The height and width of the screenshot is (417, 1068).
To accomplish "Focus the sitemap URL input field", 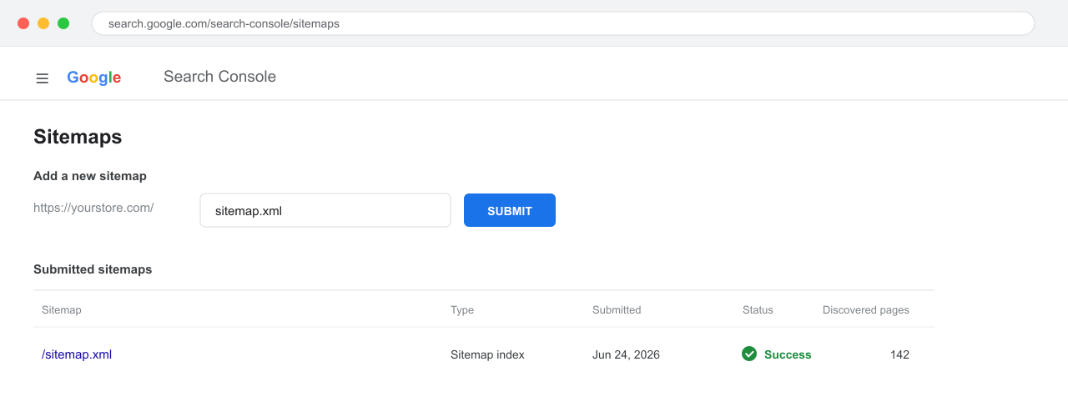I will 325,210.
